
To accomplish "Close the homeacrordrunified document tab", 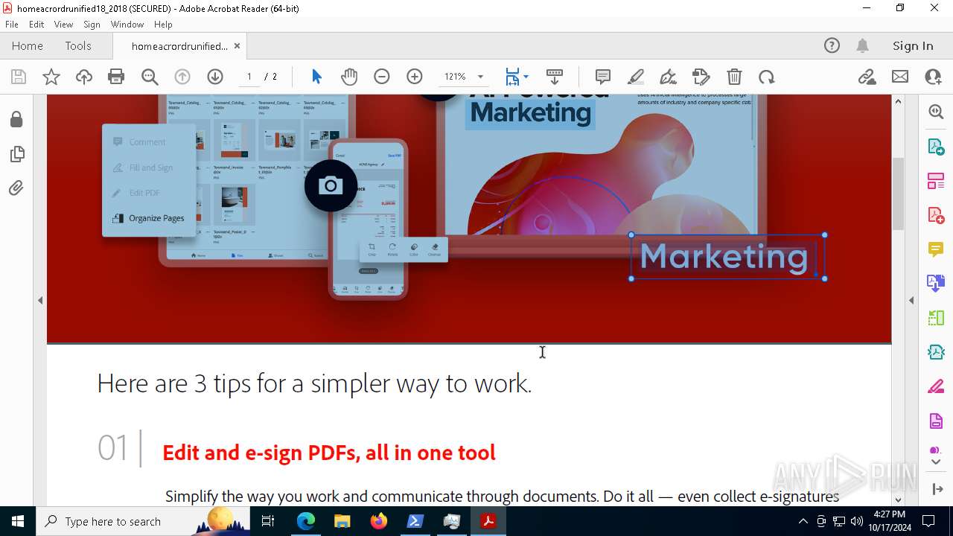I will click(237, 46).
